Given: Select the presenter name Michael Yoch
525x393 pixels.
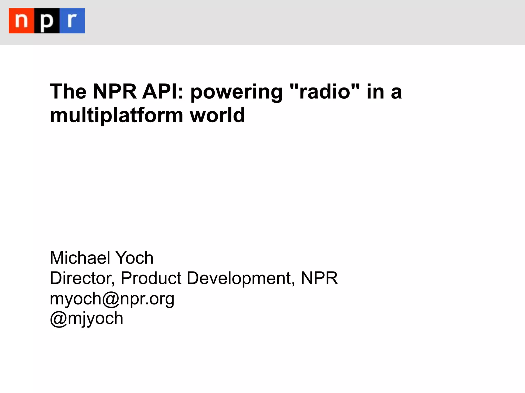Looking at the screenshot, I should (102, 258).
